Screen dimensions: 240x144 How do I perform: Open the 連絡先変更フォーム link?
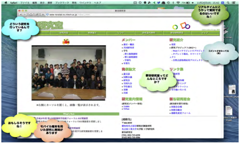pos(181,113)
